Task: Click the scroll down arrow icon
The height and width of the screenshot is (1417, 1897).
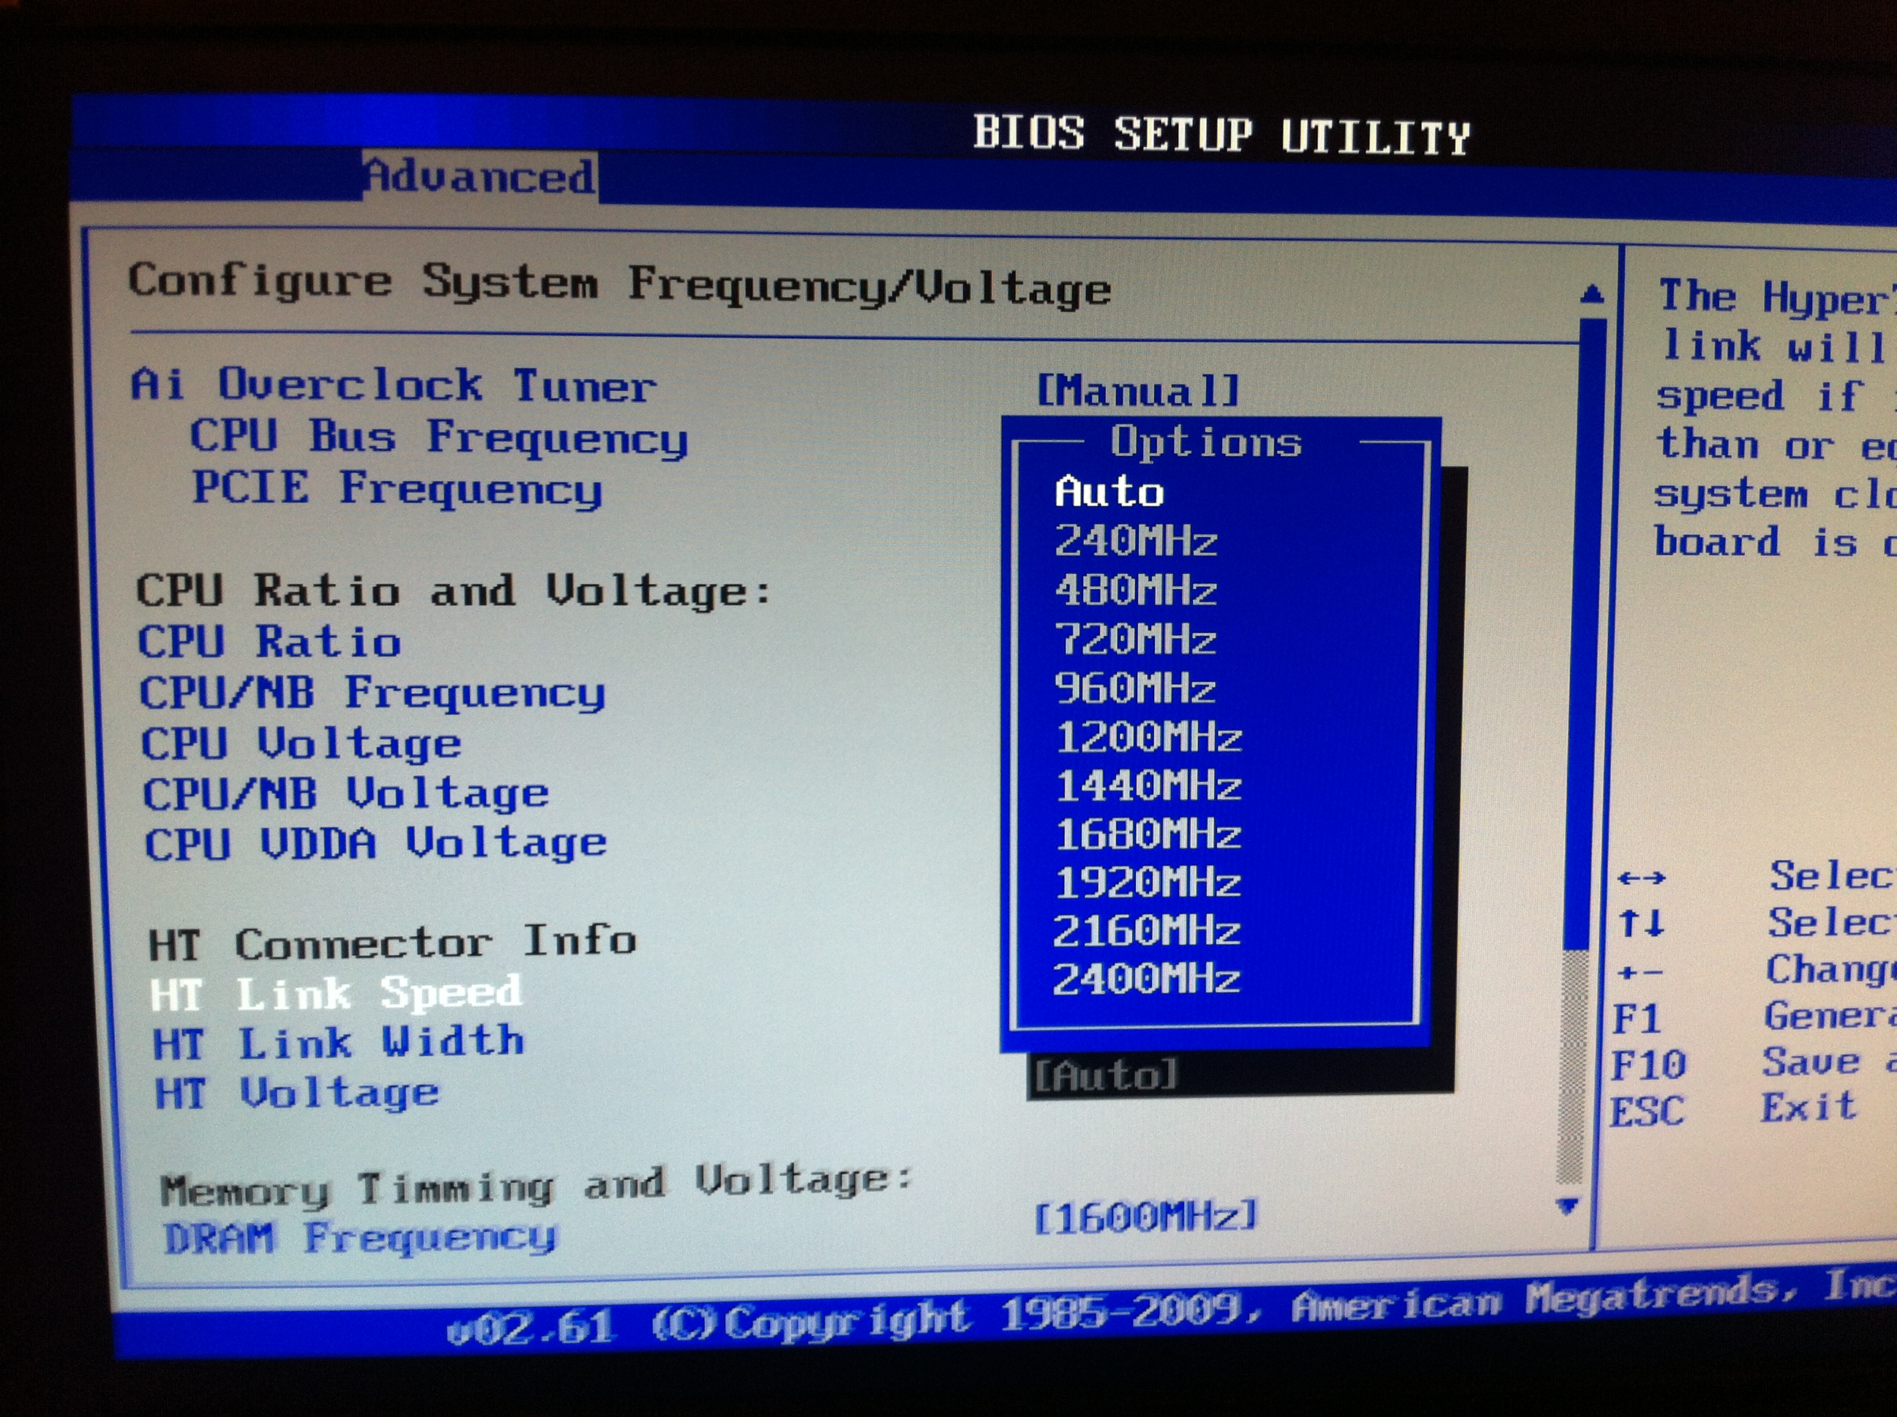Action: tap(1567, 1206)
